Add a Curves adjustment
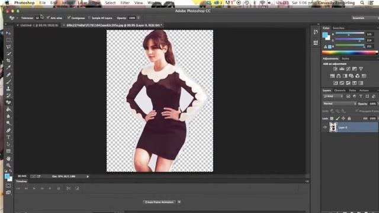This screenshot has width=379, height=213. [x=348, y=69]
